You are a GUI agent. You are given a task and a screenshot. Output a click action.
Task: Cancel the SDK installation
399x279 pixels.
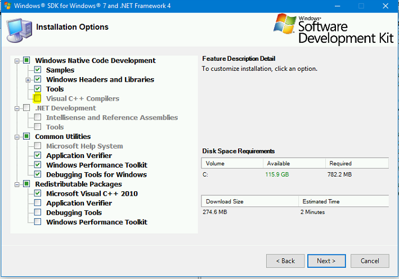(370, 261)
